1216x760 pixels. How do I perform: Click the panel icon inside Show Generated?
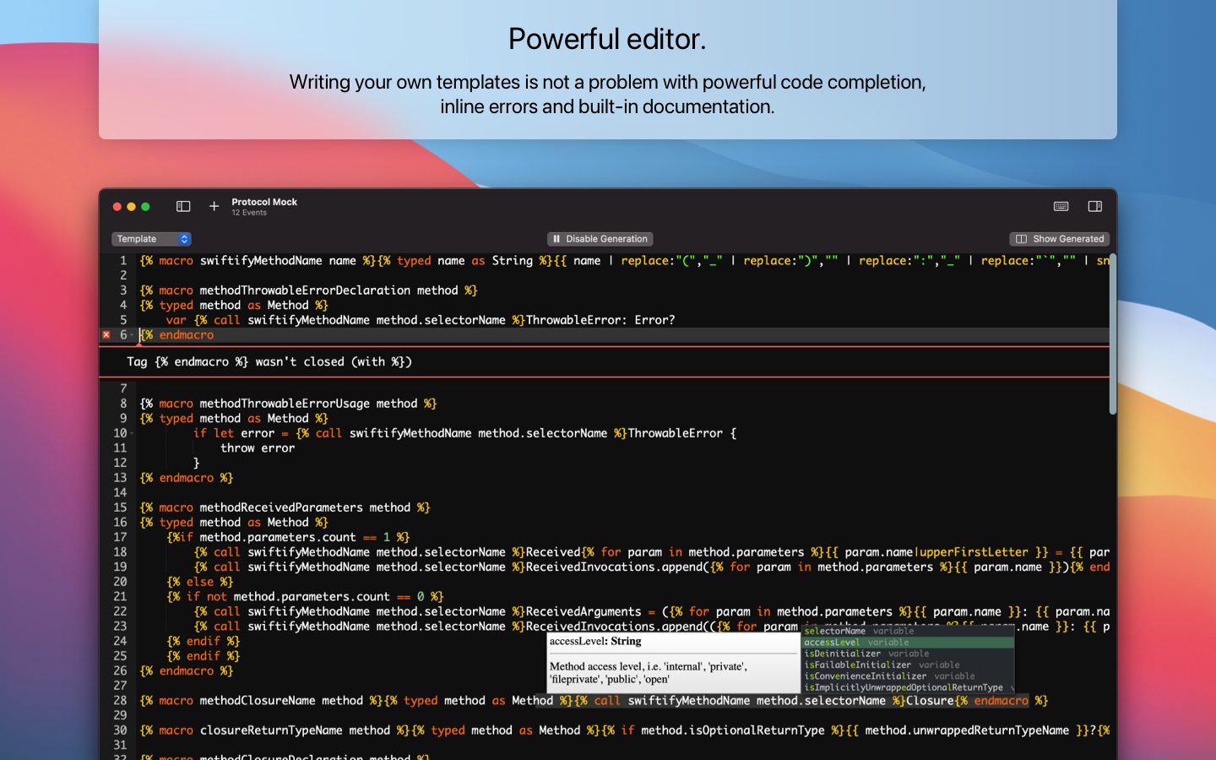pos(1021,239)
